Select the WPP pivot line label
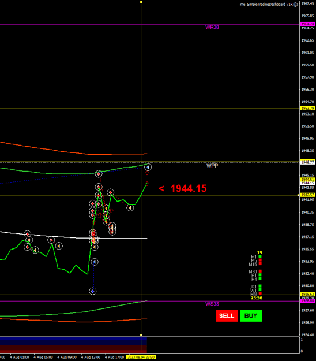Image resolution: width=316 pixels, height=361 pixels. (212, 166)
